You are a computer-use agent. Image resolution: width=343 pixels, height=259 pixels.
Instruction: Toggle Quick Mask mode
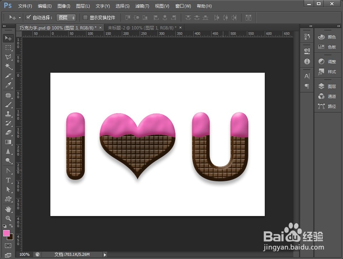pyautogui.click(x=8, y=246)
